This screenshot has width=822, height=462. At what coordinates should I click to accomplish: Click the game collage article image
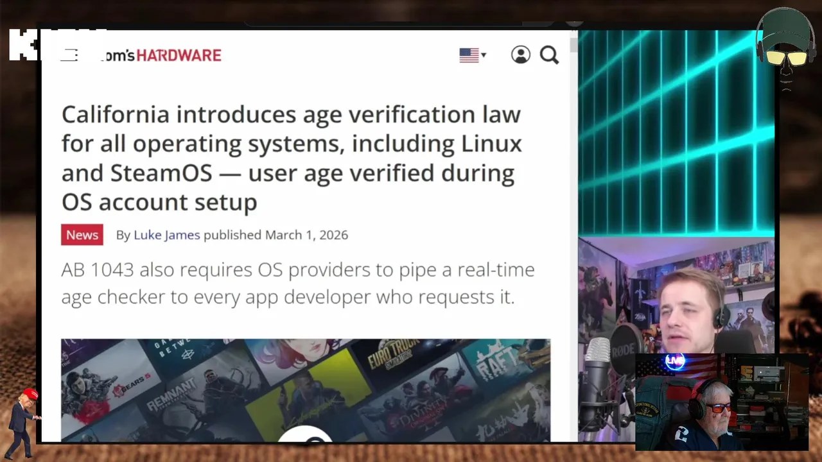(306, 390)
